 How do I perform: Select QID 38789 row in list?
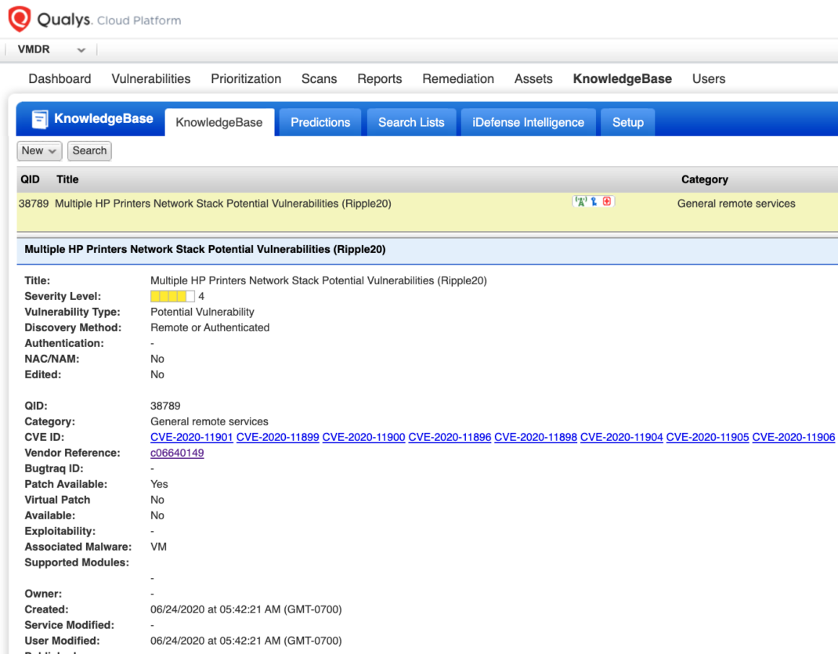(x=222, y=204)
